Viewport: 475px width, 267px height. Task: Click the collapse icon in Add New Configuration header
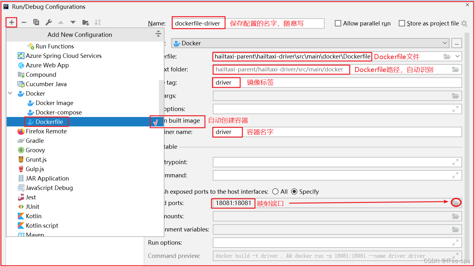pos(158,34)
